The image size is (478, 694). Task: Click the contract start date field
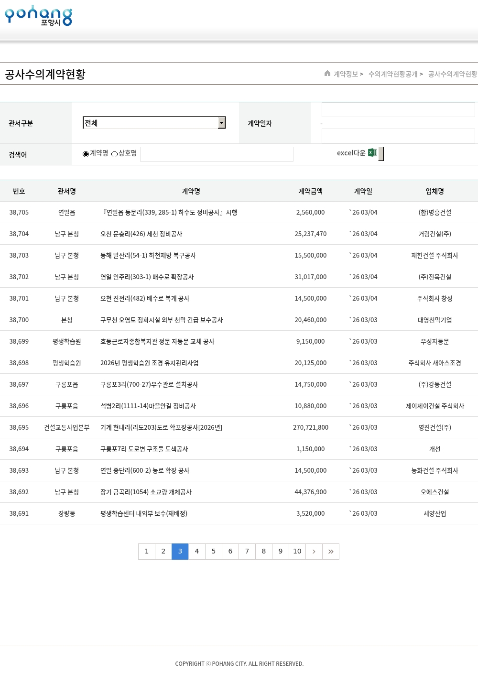(x=398, y=110)
